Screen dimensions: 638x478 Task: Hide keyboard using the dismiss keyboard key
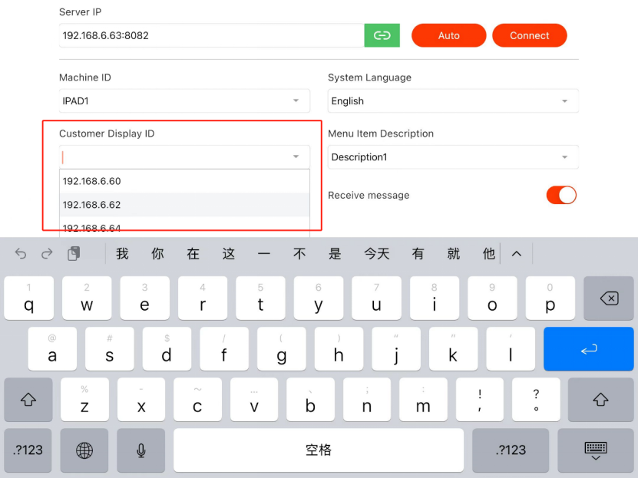pyautogui.click(x=595, y=450)
